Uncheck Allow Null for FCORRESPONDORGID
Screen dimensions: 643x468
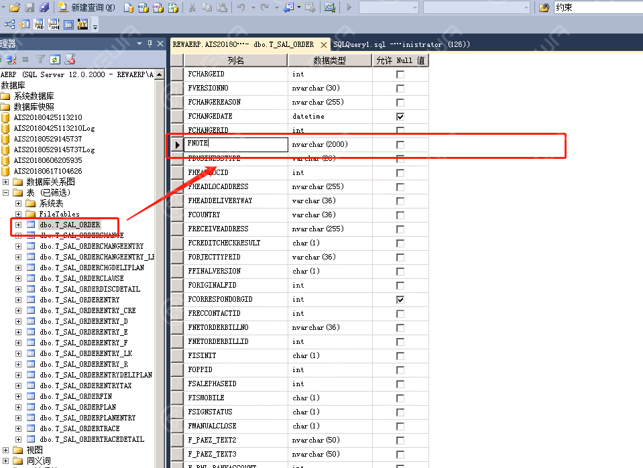(400, 300)
